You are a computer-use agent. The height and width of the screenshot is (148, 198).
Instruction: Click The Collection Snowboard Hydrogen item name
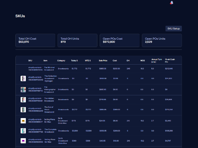coord(50,78)
